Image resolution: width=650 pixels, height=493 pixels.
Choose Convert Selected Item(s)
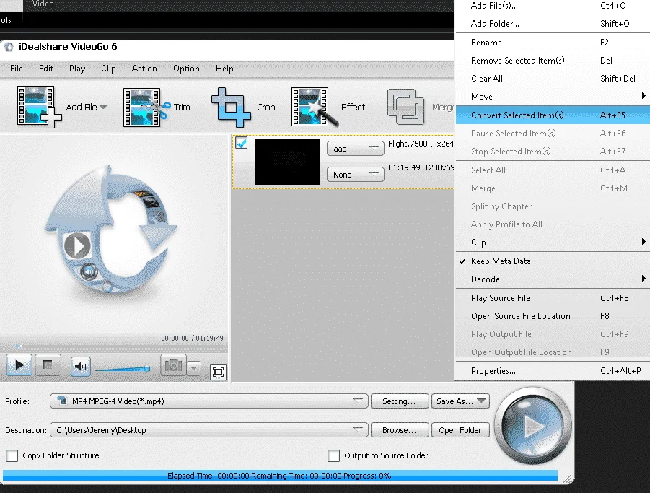(x=553, y=115)
